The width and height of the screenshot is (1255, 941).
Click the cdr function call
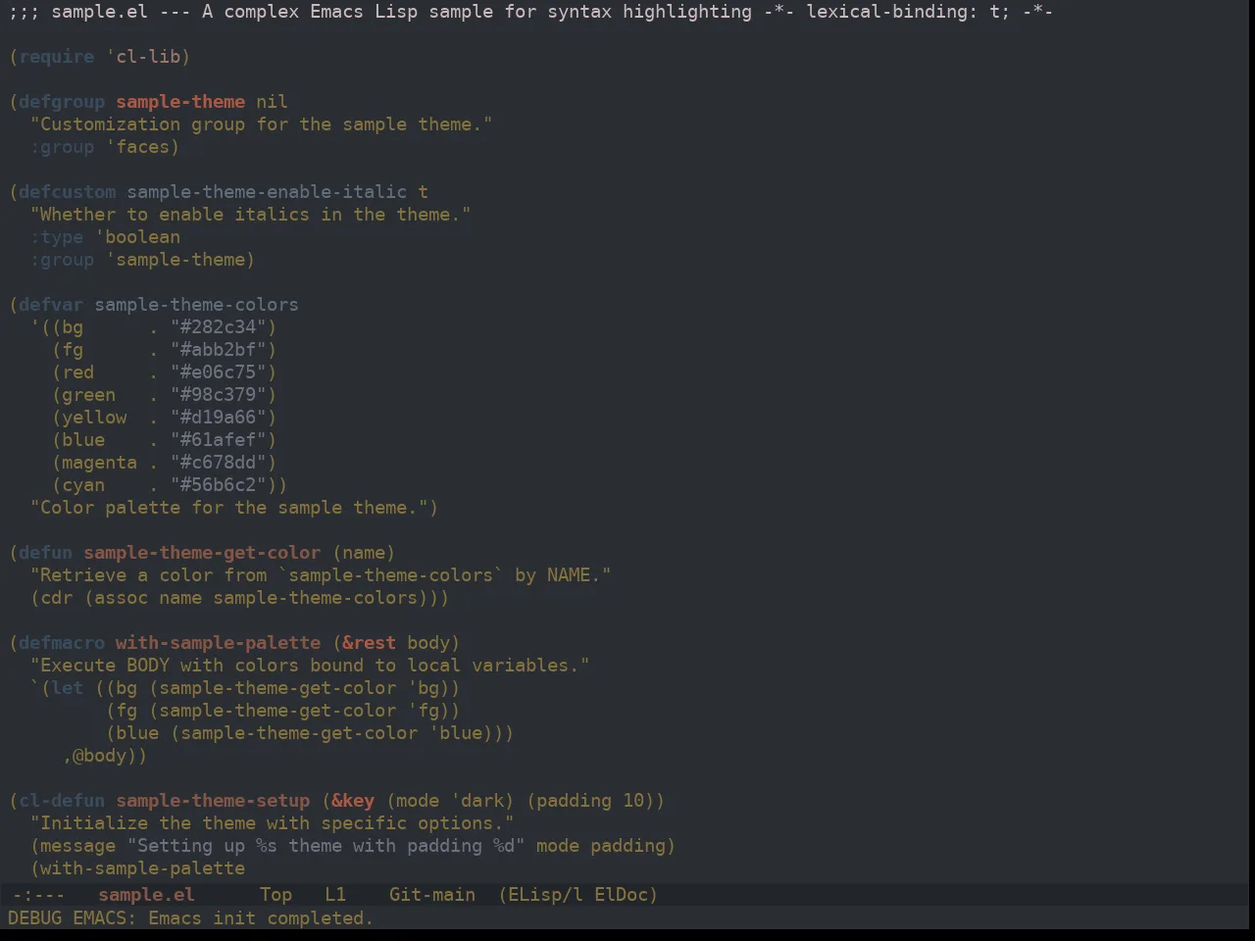57,597
